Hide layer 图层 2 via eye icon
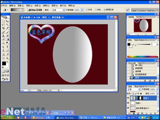Screen dimensions: 160x120 pyautogui.click(x=128, y=98)
